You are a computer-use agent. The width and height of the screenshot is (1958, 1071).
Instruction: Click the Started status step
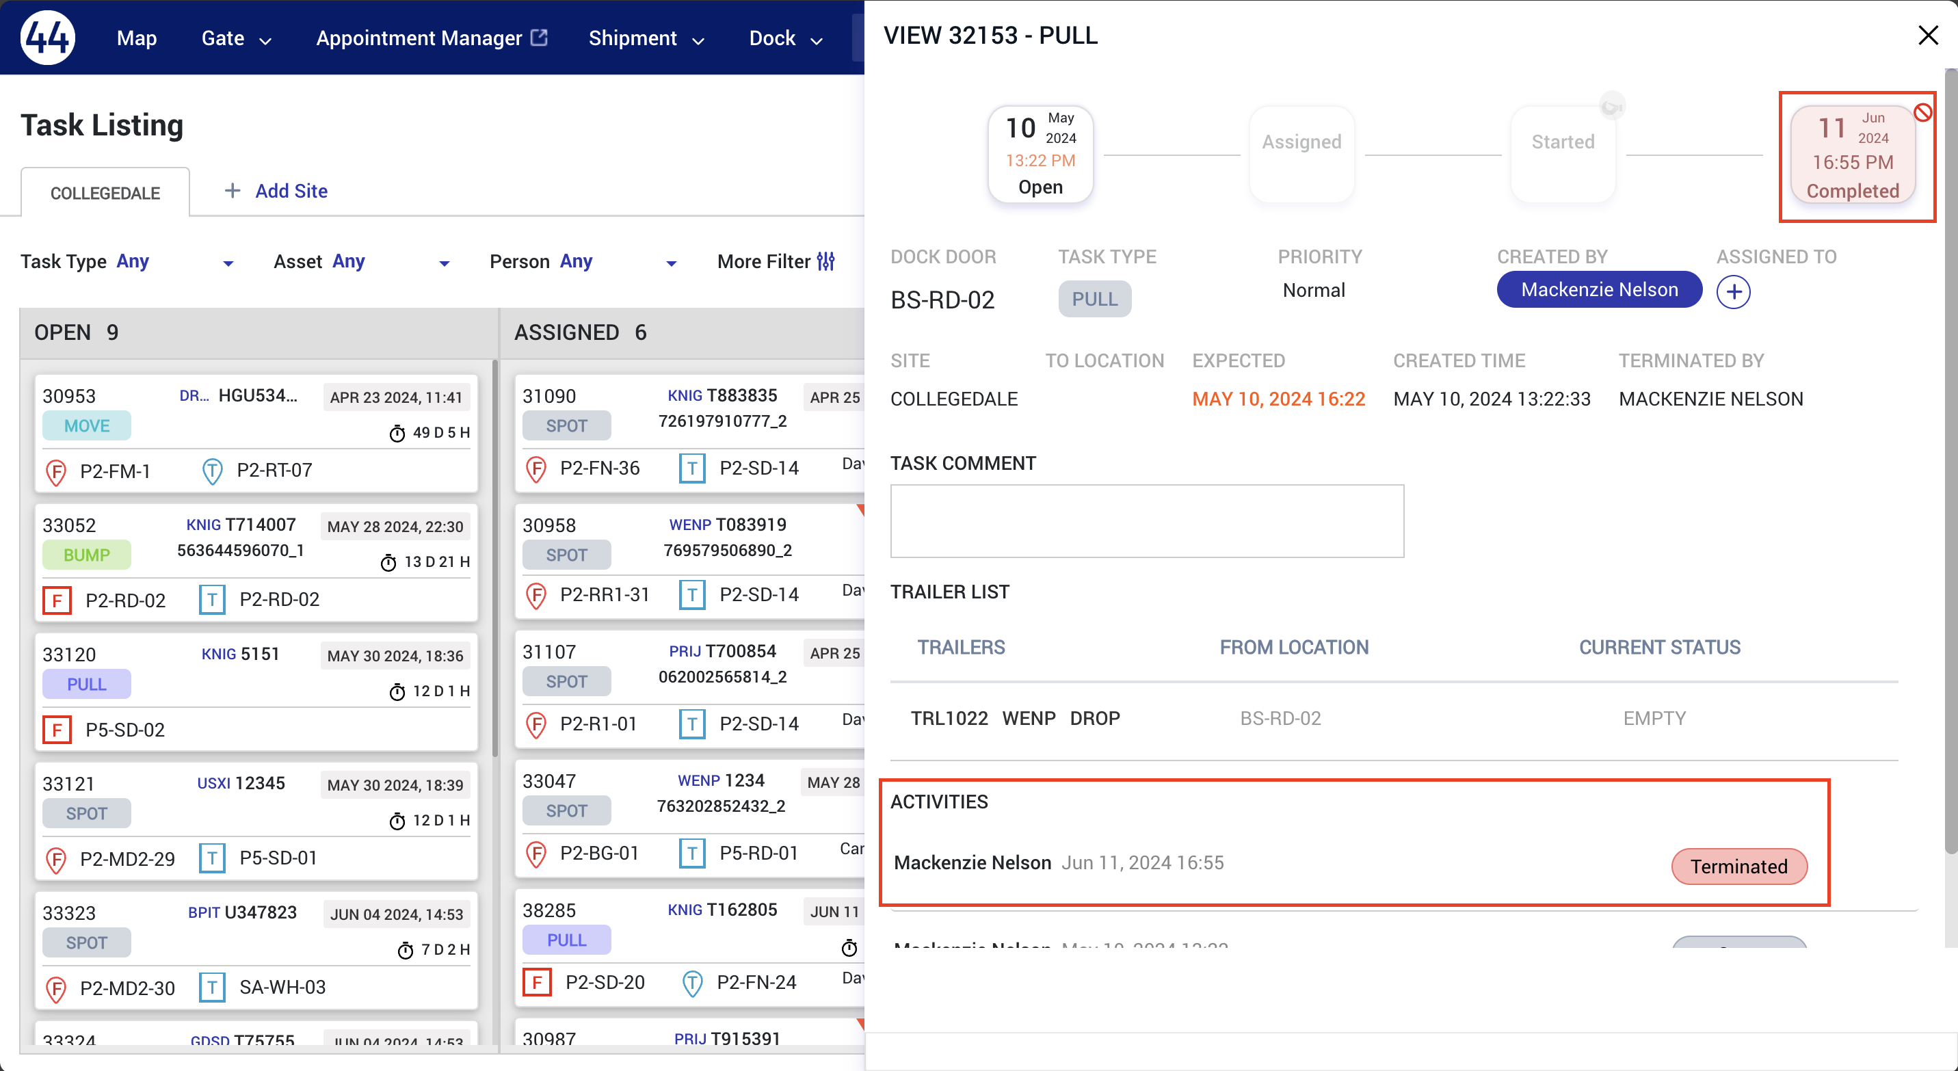click(1563, 155)
